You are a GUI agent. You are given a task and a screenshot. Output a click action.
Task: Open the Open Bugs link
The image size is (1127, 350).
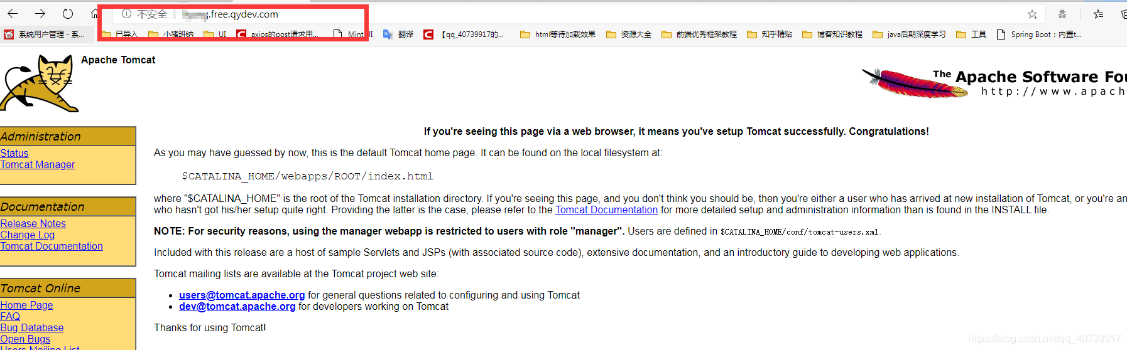click(x=25, y=339)
